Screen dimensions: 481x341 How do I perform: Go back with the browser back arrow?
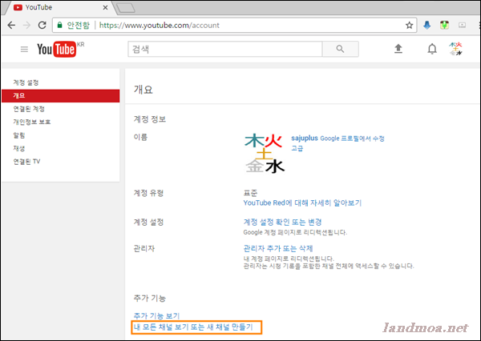(x=11, y=25)
